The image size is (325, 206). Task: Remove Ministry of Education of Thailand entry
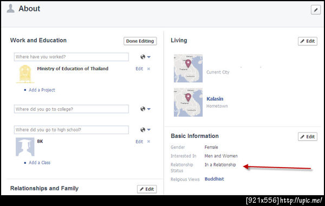148,69
